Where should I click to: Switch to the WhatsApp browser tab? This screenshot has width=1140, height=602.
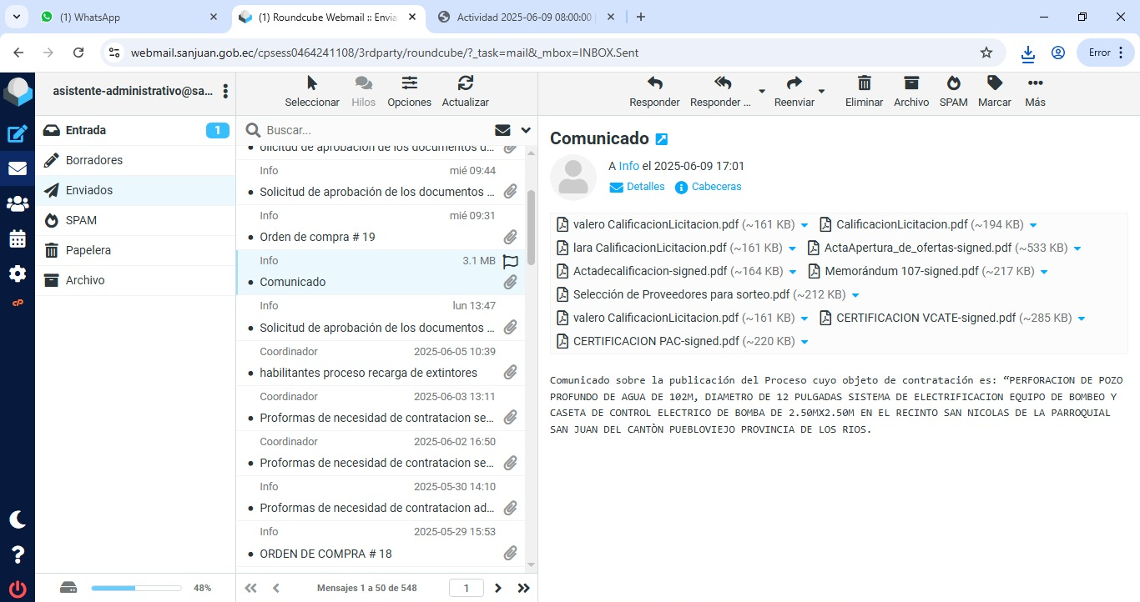(125, 17)
